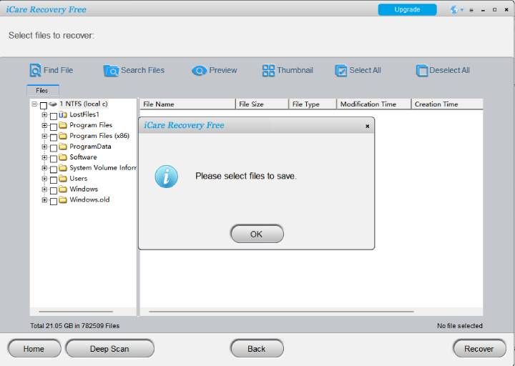Screen dimensions: 515x366
Task: Click the Windows.old folder icon
Action: click(63, 200)
